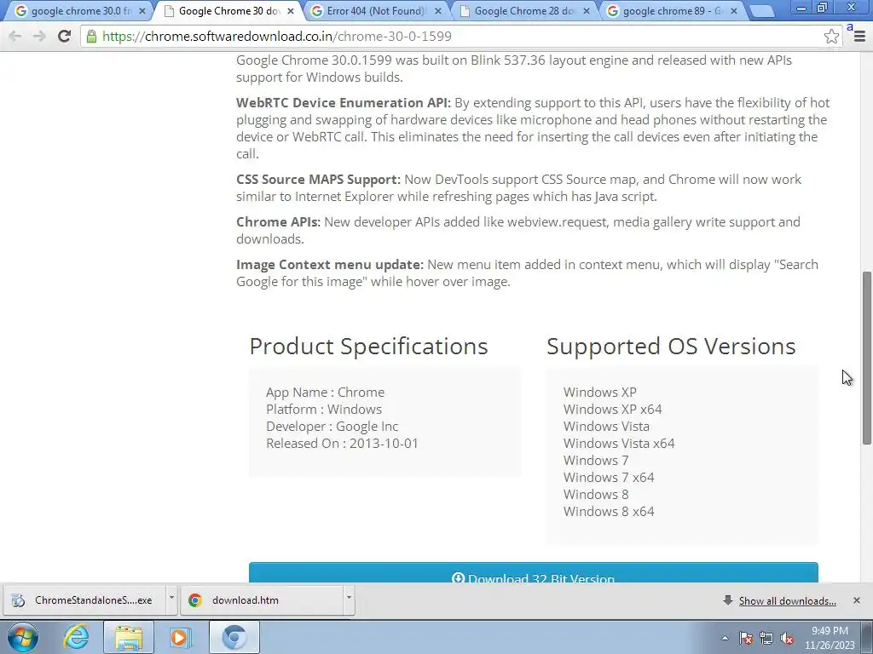Open a new tab with the new-tab button
The height and width of the screenshot is (654, 873).
coord(761,11)
